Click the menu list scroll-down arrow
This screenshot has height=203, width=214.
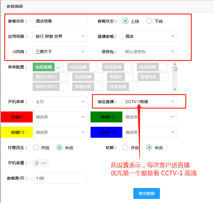175,90
